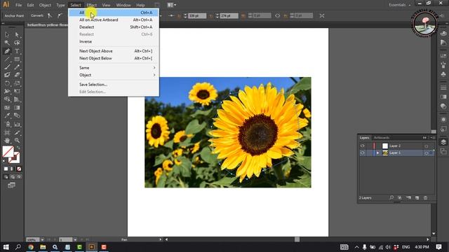Choose All from the Select menu
Screen dimensions: 449x252
114,13
